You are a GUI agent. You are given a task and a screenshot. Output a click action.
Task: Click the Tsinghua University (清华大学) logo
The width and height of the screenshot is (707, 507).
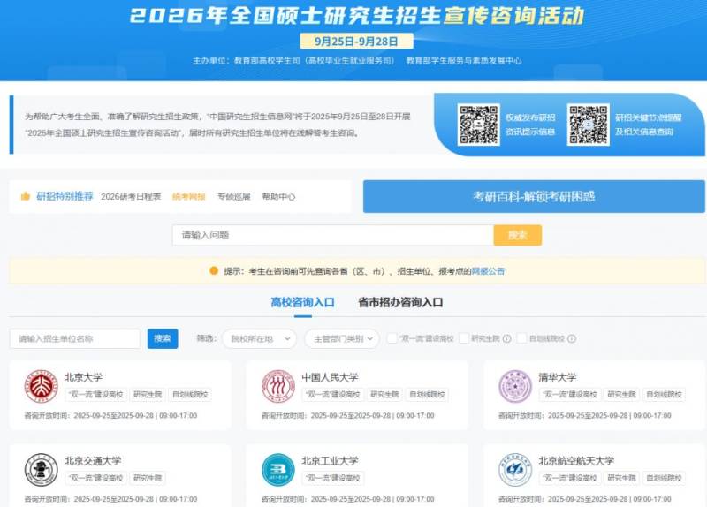(514, 386)
